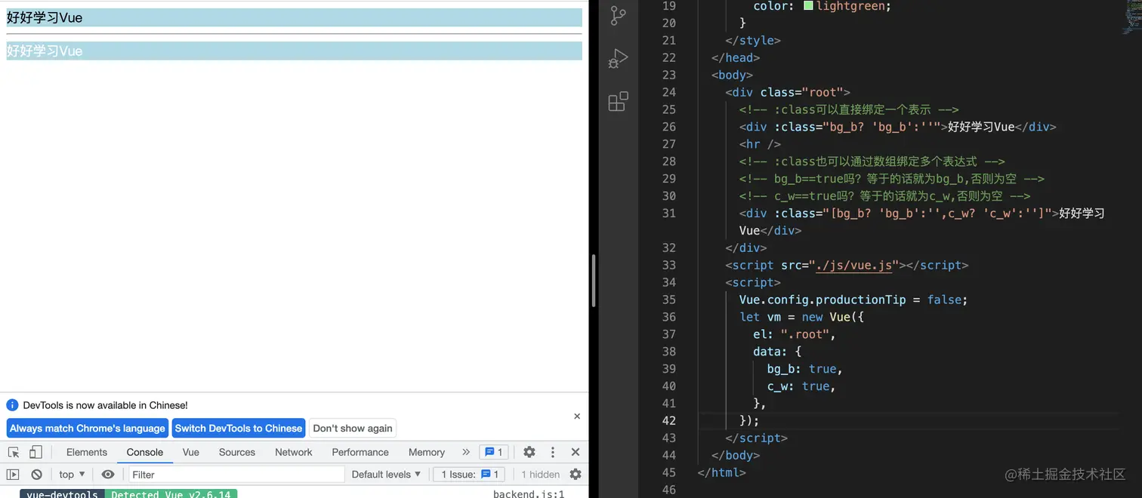
Task: Show console sidebar icon
Action: click(x=13, y=475)
